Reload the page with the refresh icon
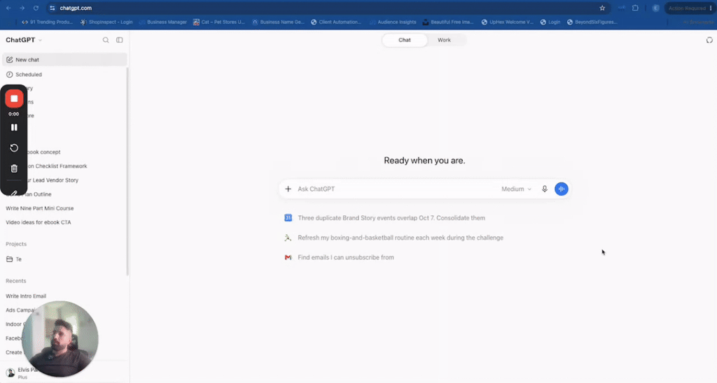717x383 pixels. point(36,8)
